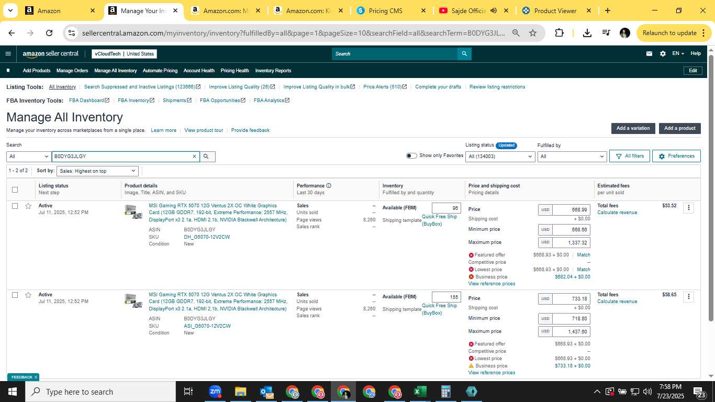The width and height of the screenshot is (715, 402).
Task: Open Account Health menu item
Action: (x=199, y=70)
